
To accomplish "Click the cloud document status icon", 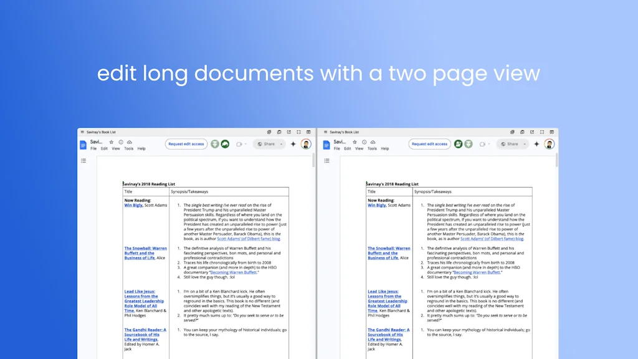I will (130, 141).
